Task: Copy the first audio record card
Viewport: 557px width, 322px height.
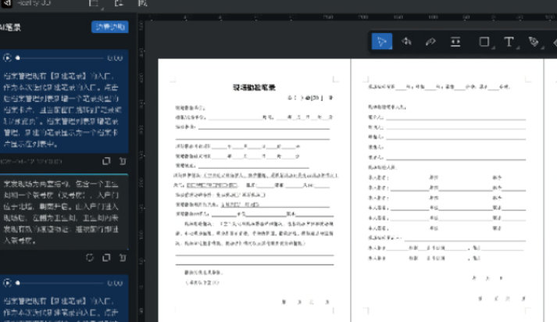Action: pyautogui.click(x=106, y=161)
